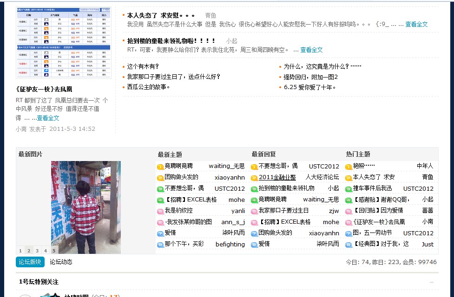Click rank 1 icon beside 不要想念哥 in 最新回复

(254, 167)
